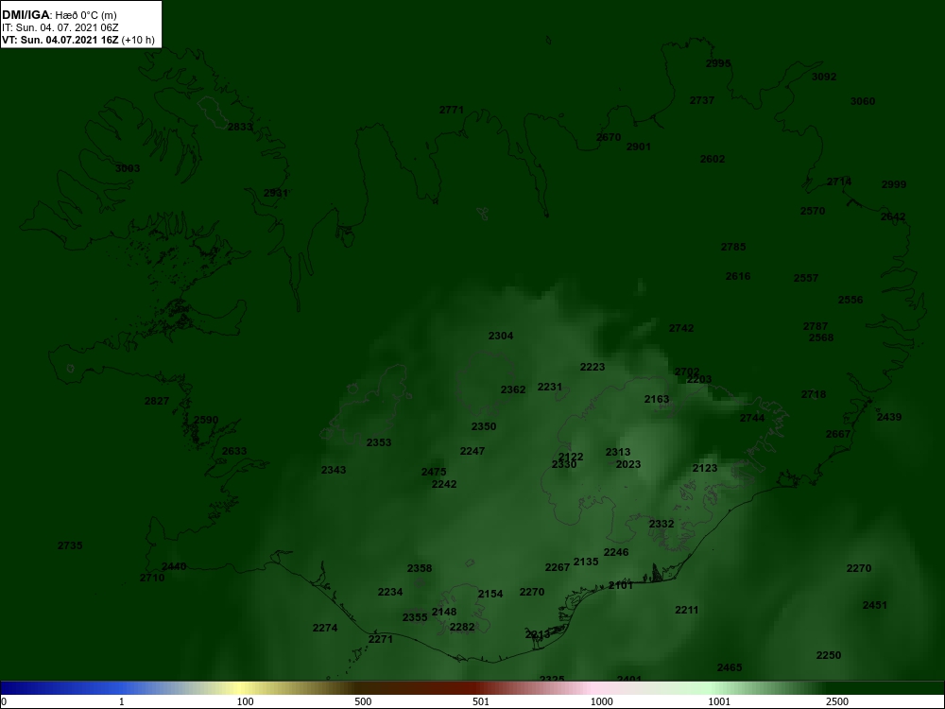The height and width of the screenshot is (709, 945).
Task: Click the height value 2602
Action: point(713,159)
